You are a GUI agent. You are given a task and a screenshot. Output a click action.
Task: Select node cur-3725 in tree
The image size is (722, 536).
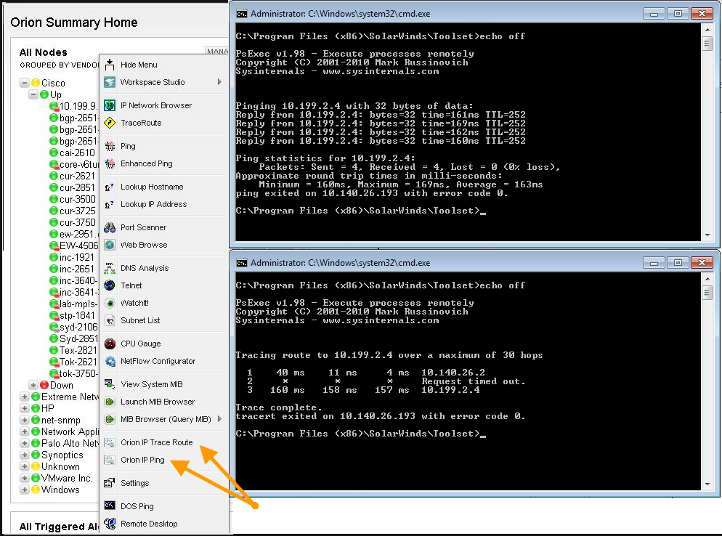pyautogui.click(x=77, y=211)
